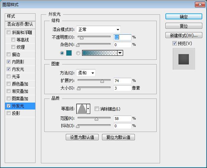Image resolution: width=207 pixels, height=168 pixels.
Task: Select the 内发光 style row label
Action: [x=18, y=69]
